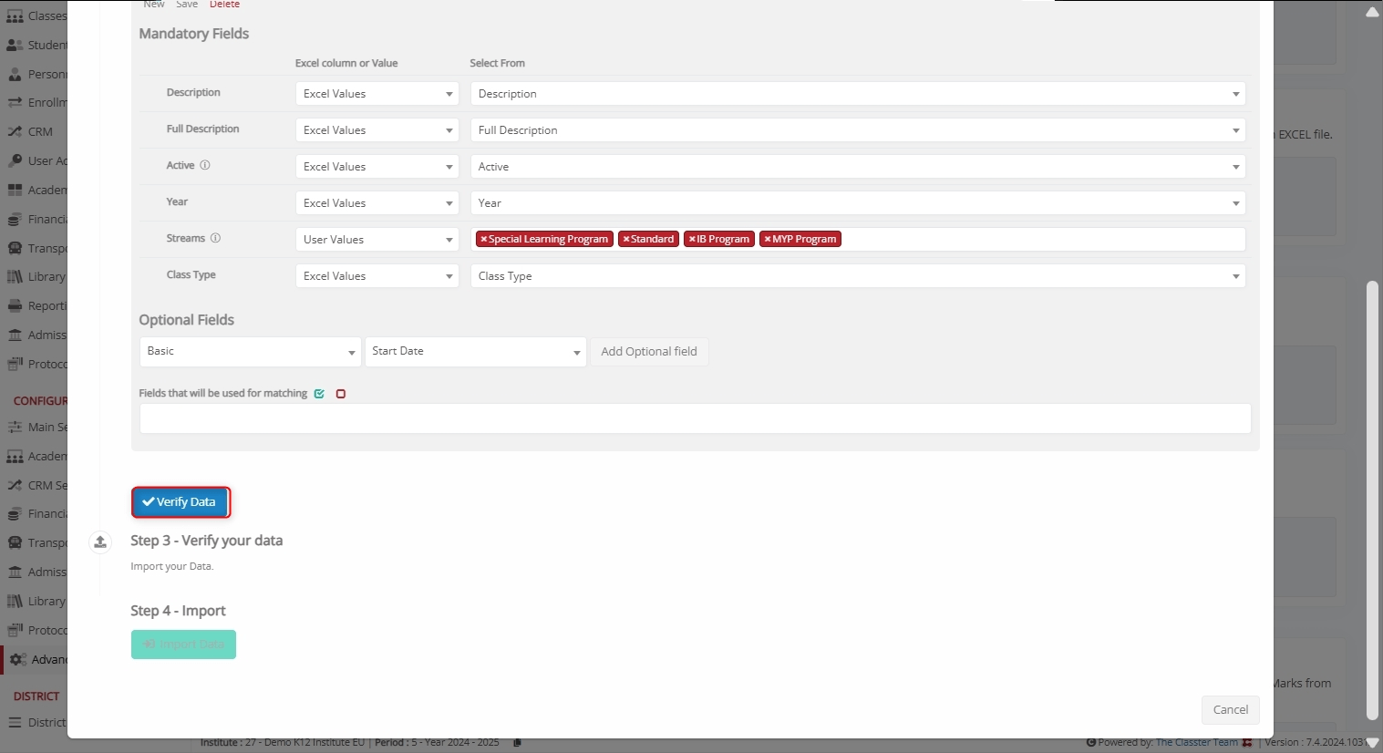Open the Start Date optional field dropdown

click(475, 352)
